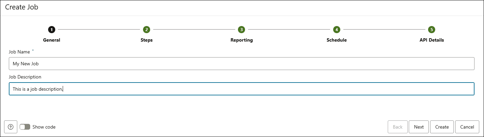The image size is (484, 137).
Task: Open the API Details step label
Action: pos(431,40)
